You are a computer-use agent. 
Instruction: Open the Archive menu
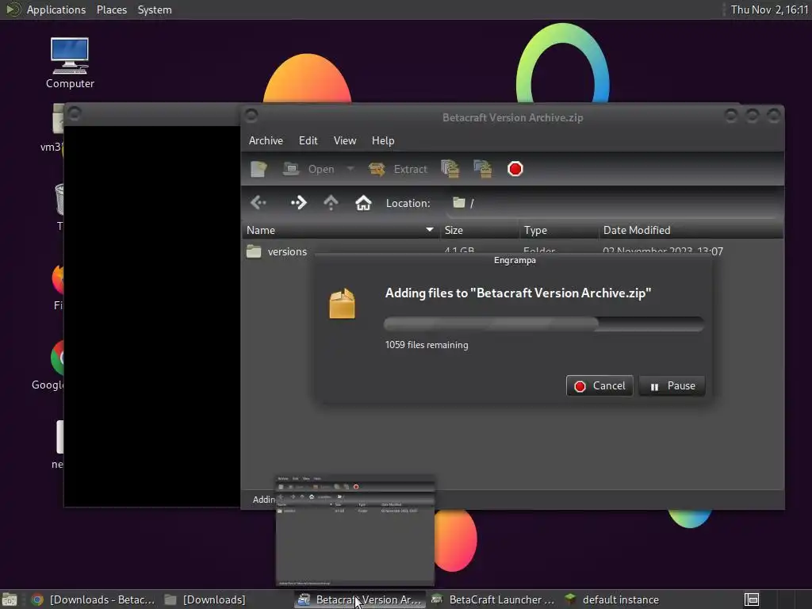(x=266, y=140)
